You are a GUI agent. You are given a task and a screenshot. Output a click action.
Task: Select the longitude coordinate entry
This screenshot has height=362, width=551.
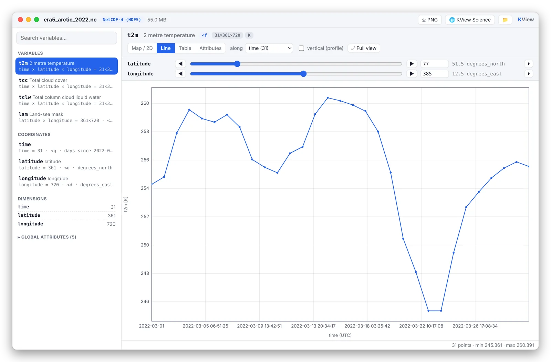66,182
